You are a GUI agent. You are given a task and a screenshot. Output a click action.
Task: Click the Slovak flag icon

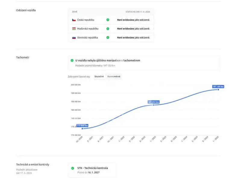click(74, 38)
